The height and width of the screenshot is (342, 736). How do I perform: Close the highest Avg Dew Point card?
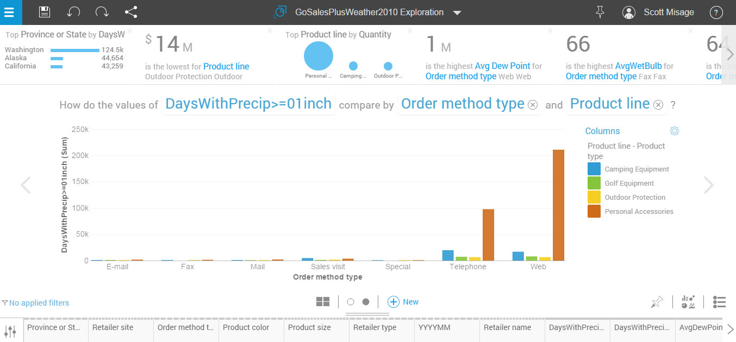(550, 31)
